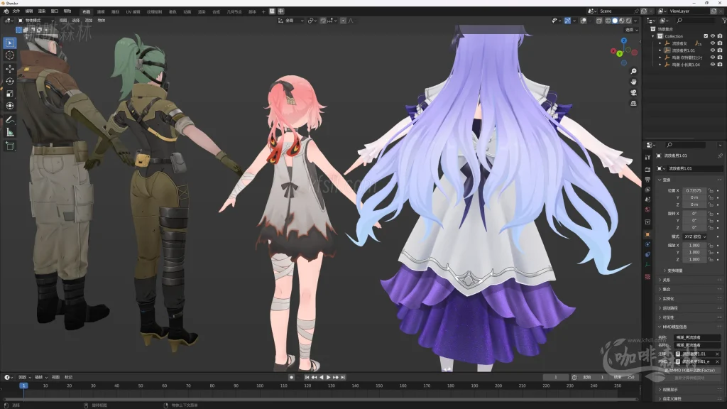Jump to the timeline start button
This screenshot has height=409, width=727.
tap(307, 378)
